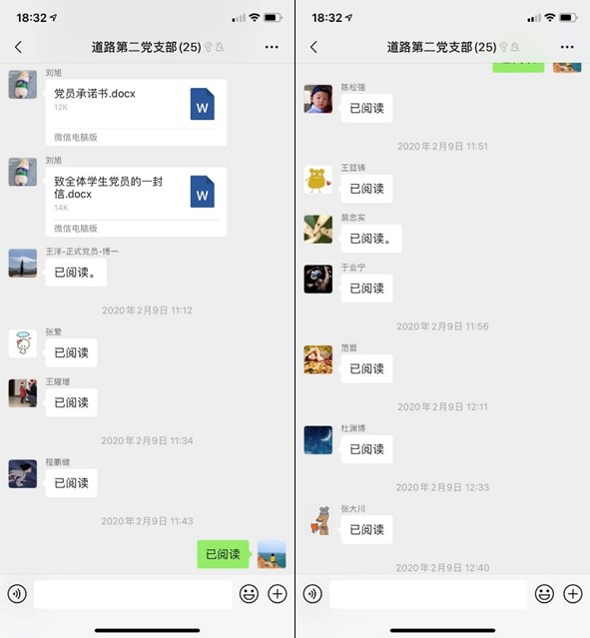Tap 刘旭's avatar beside 党员承诺书 file

pyautogui.click(x=23, y=84)
